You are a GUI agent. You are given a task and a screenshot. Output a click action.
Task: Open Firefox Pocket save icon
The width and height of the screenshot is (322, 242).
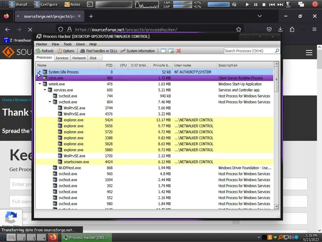tap(269, 29)
